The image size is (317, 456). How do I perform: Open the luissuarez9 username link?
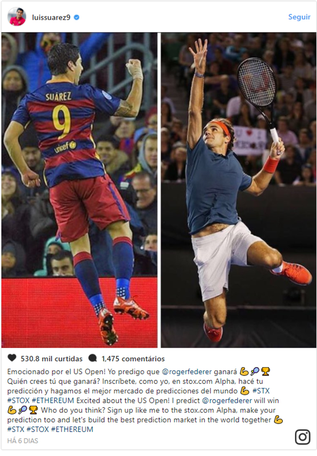coord(51,17)
